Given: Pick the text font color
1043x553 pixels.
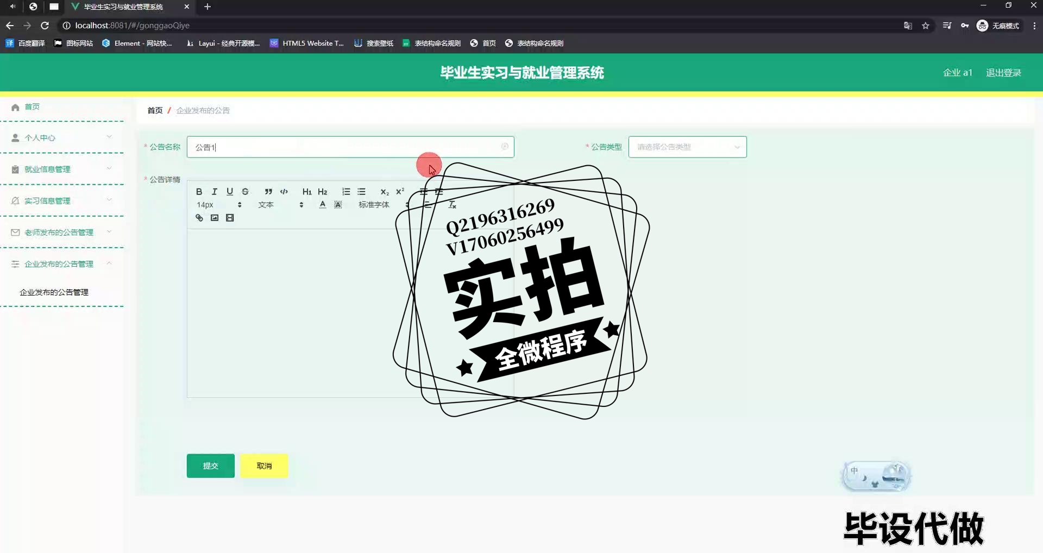Looking at the screenshot, I should point(323,205).
